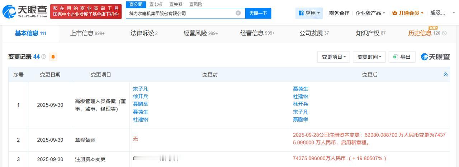
Task: Collapse table with double chevron icon
Action: 445,75
